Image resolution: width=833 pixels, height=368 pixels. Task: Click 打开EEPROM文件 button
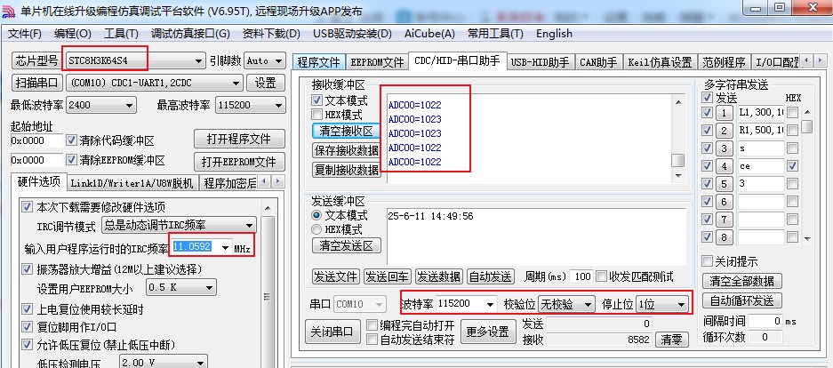click(x=239, y=162)
